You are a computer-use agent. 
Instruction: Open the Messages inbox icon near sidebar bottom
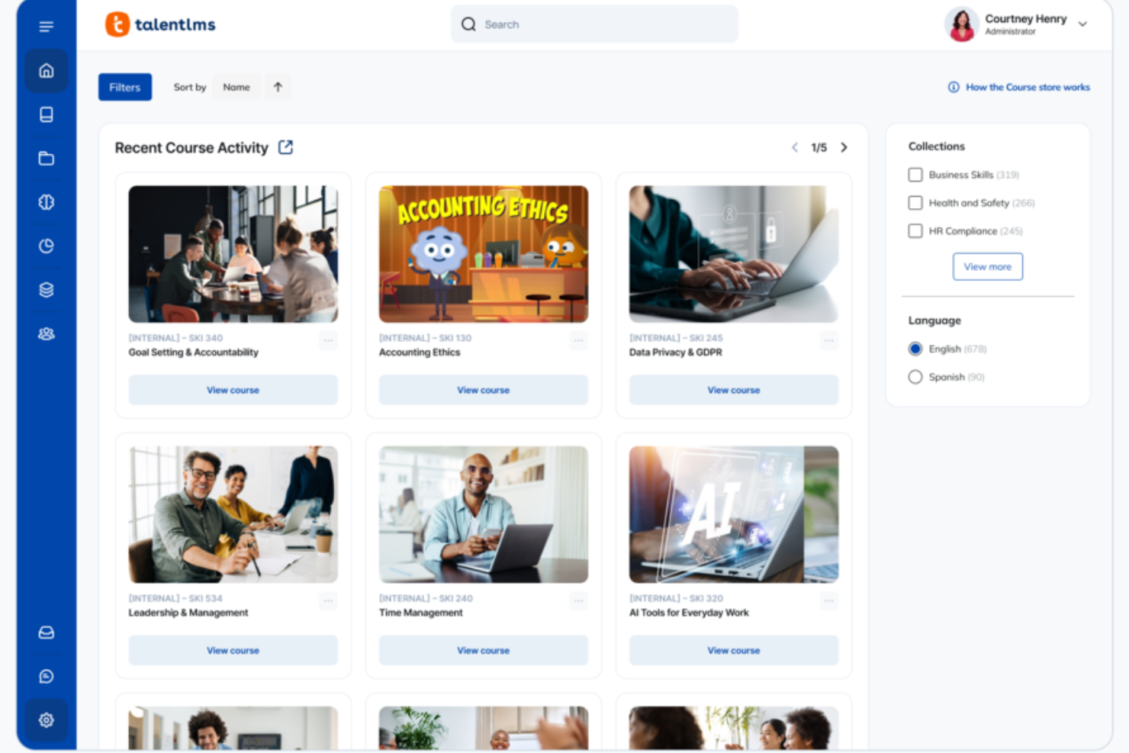tap(46, 632)
